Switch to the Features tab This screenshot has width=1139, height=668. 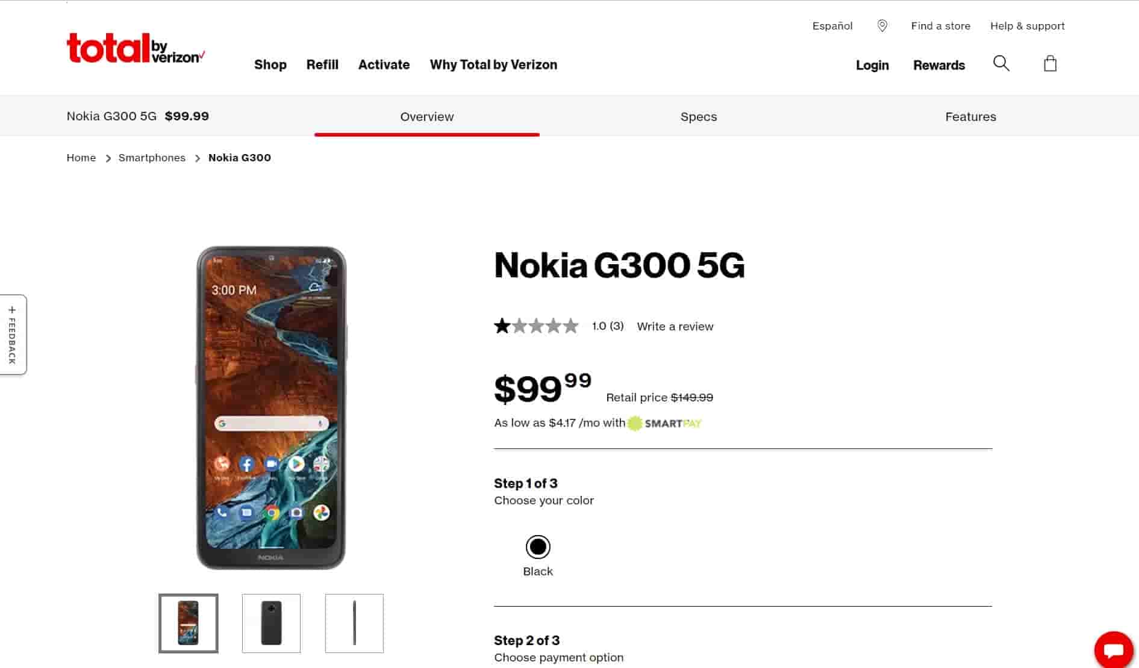(970, 117)
